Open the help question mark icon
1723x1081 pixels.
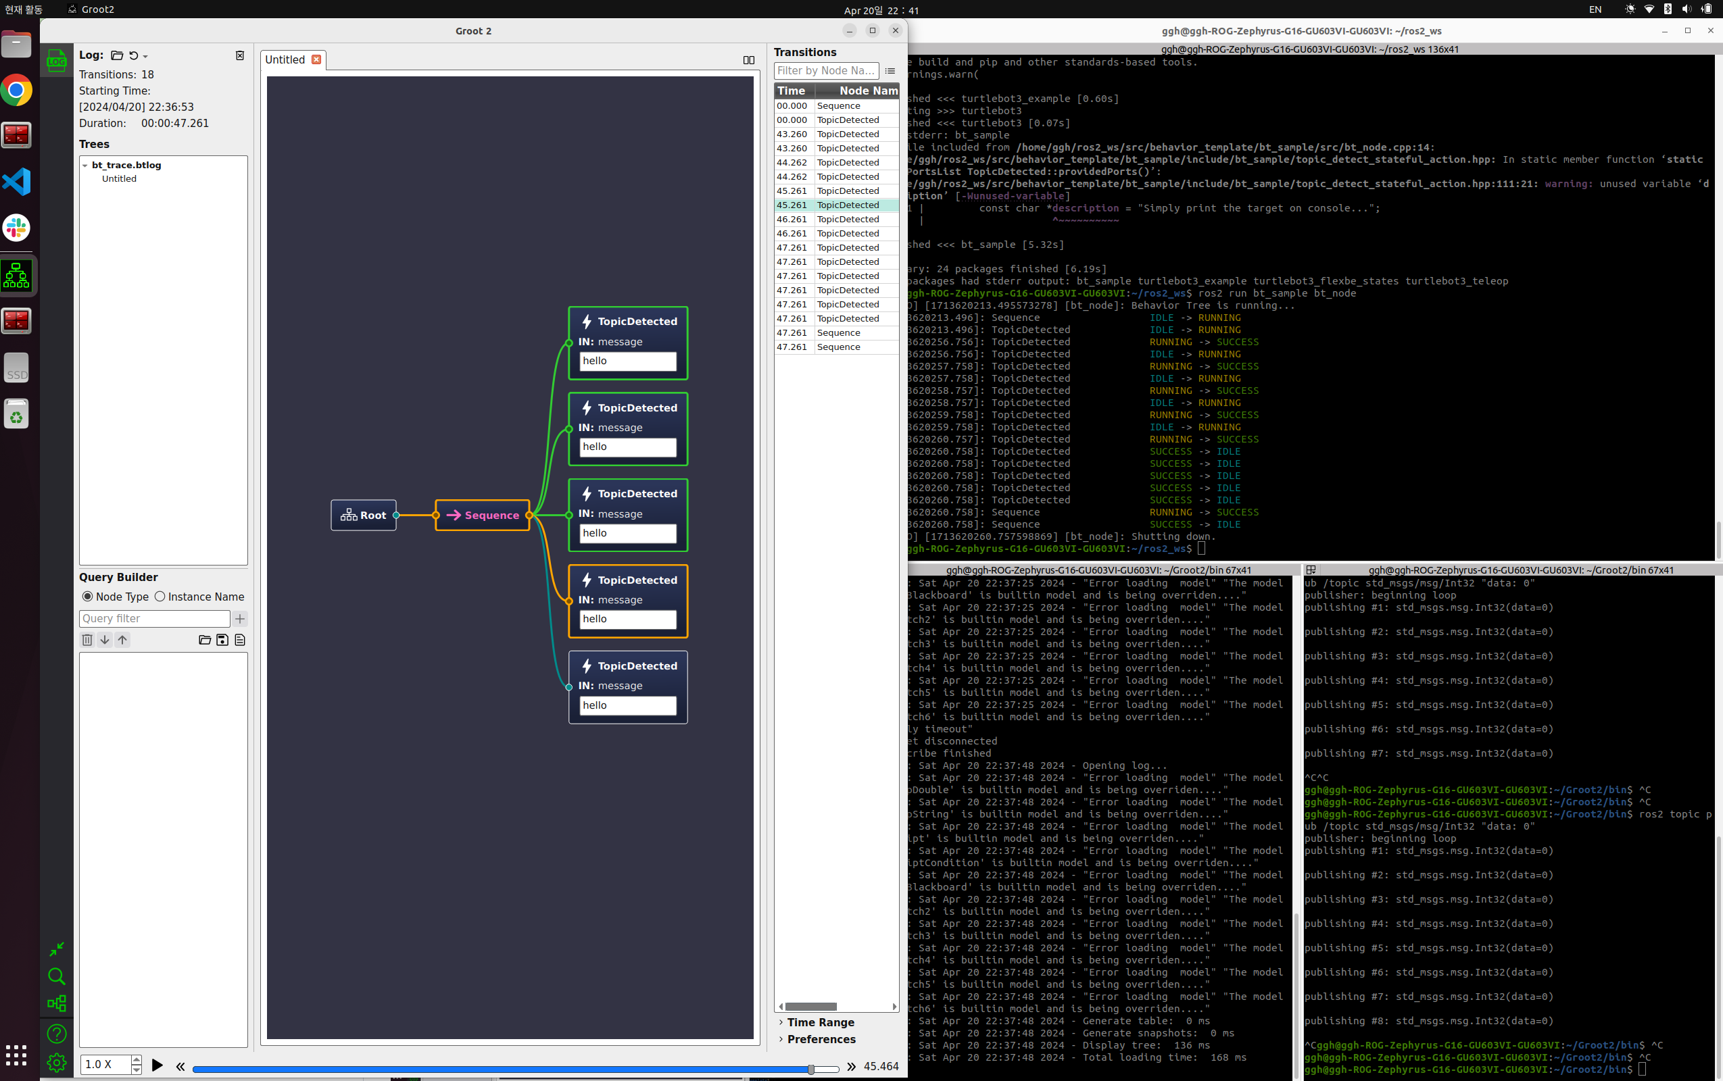point(57,1034)
